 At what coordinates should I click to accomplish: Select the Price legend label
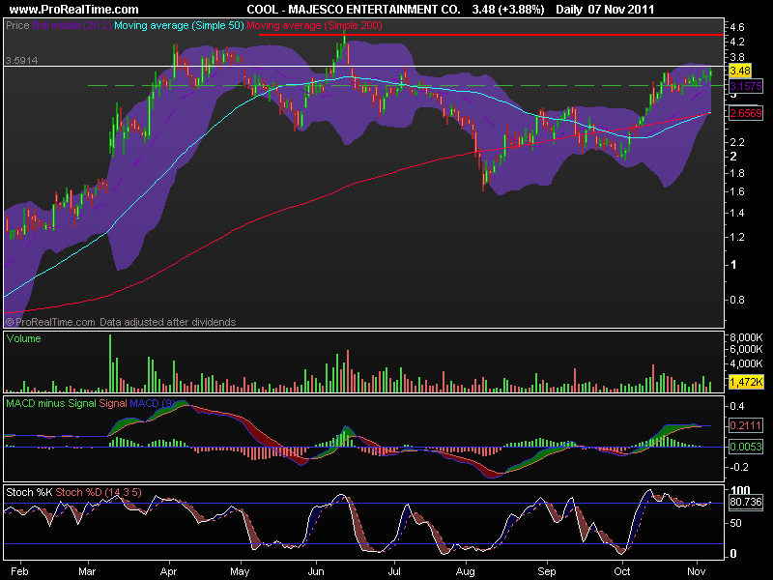click(x=17, y=25)
